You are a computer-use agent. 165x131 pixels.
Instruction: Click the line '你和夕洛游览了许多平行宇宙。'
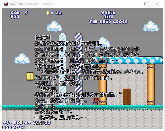coord(68,43)
